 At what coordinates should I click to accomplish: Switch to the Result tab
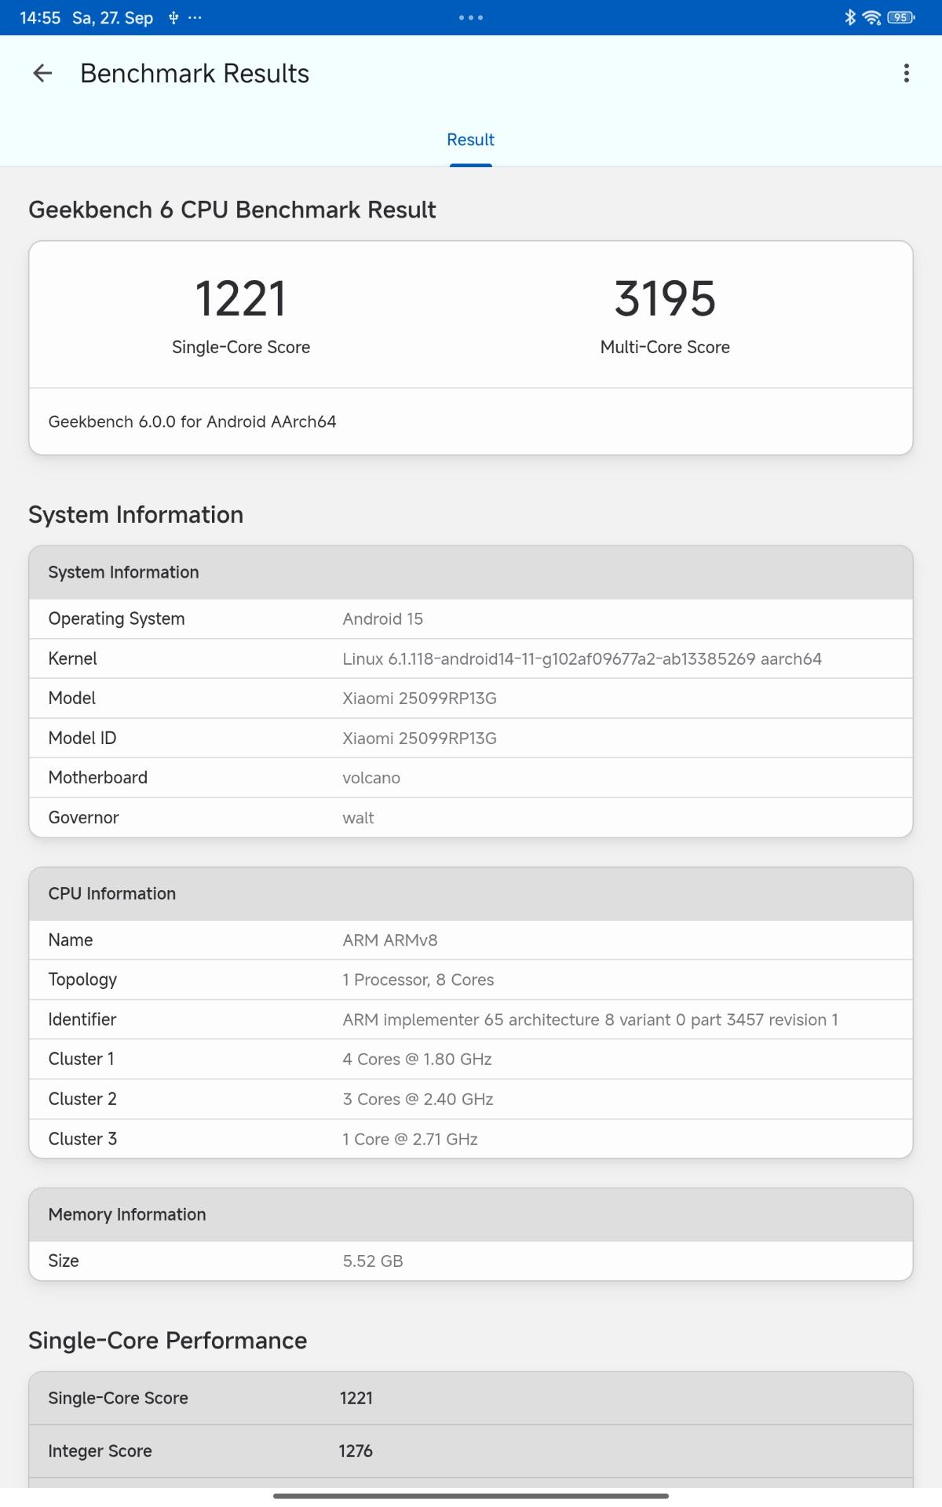(470, 140)
